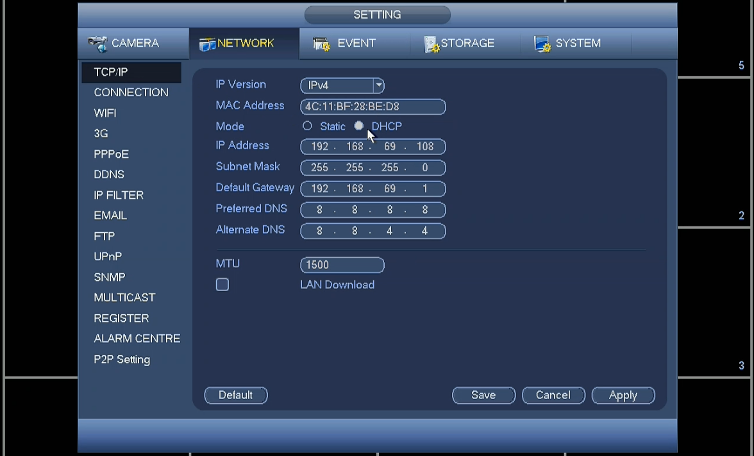The height and width of the screenshot is (456, 754).
Task: Enable the LAN Download checkbox
Action: [222, 284]
